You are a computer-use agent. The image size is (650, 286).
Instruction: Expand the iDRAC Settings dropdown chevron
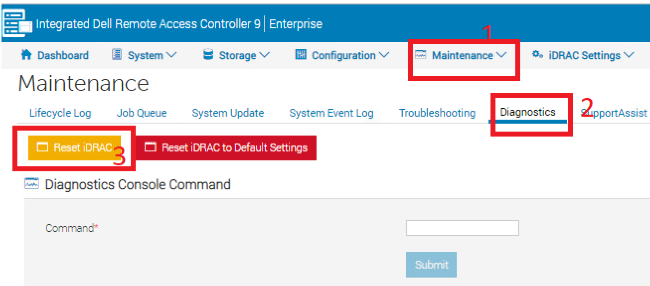(x=630, y=55)
